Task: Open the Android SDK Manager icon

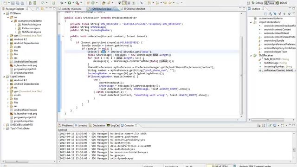Action: [x=30, y=3]
